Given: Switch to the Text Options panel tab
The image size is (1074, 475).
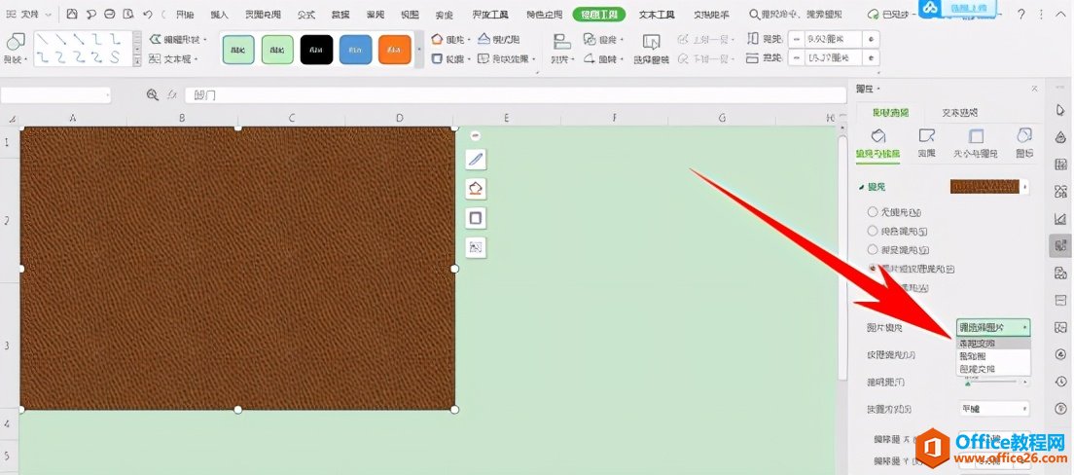Looking at the screenshot, I should pyautogui.click(x=959, y=112).
